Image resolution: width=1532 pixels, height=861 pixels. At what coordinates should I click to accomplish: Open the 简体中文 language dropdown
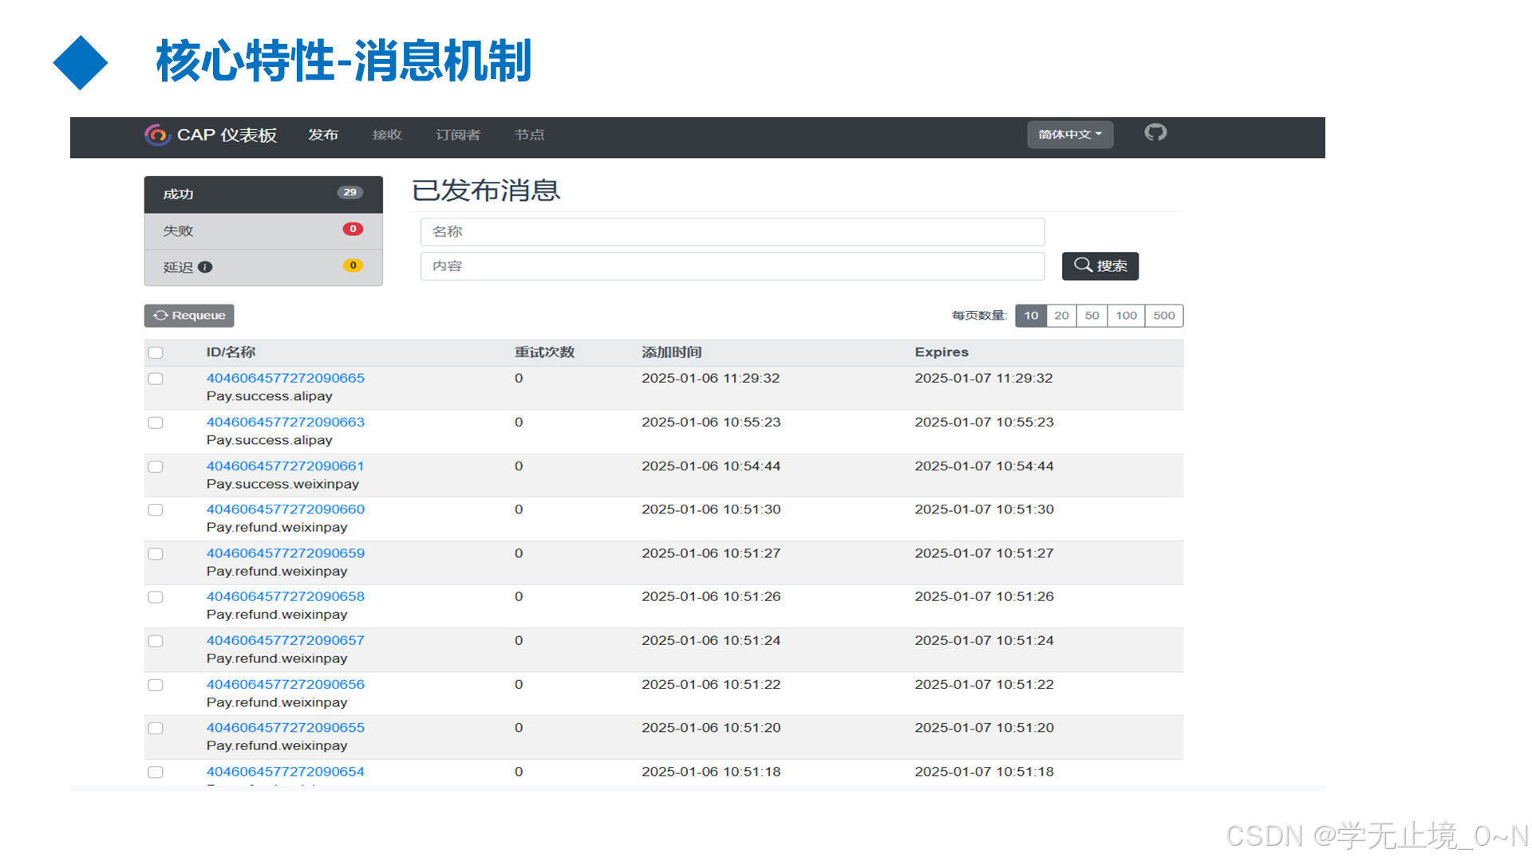click(1069, 134)
